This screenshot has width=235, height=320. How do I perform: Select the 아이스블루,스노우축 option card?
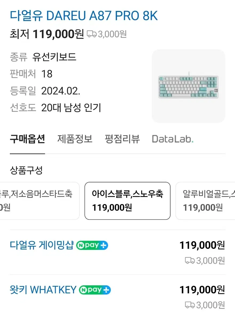coord(127,201)
